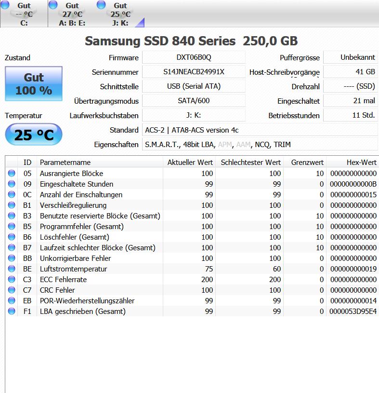Click the Parametername column header

click(100, 162)
